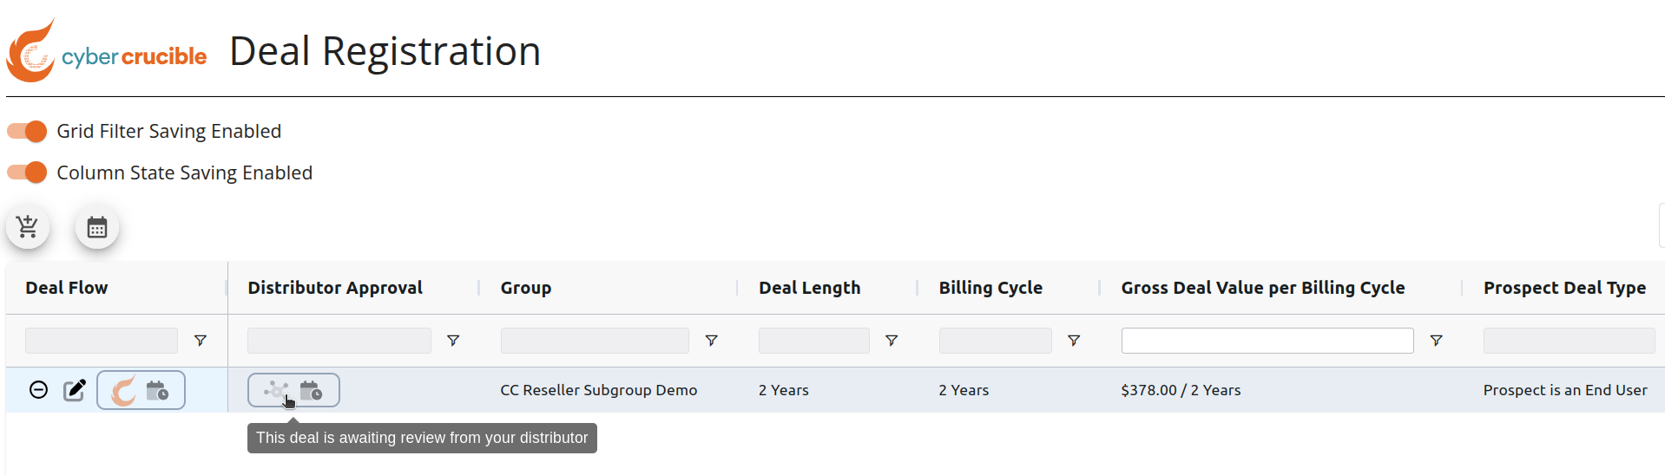The image size is (1665, 475).
Task: Click the edit pencil icon in deal row
Action: pyautogui.click(x=76, y=390)
